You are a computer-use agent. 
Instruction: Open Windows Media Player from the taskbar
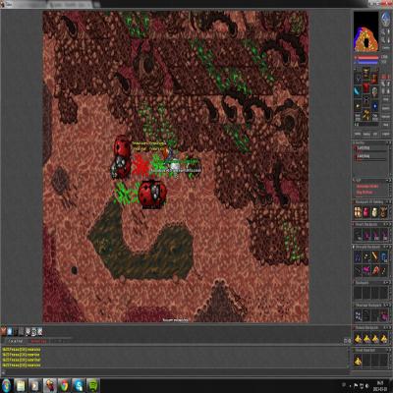click(35, 386)
